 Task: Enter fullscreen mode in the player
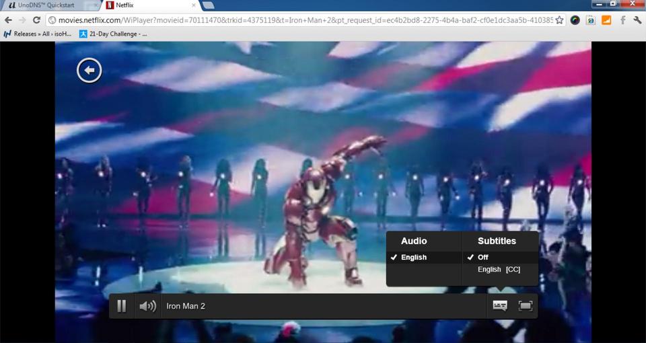click(x=526, y=306)
